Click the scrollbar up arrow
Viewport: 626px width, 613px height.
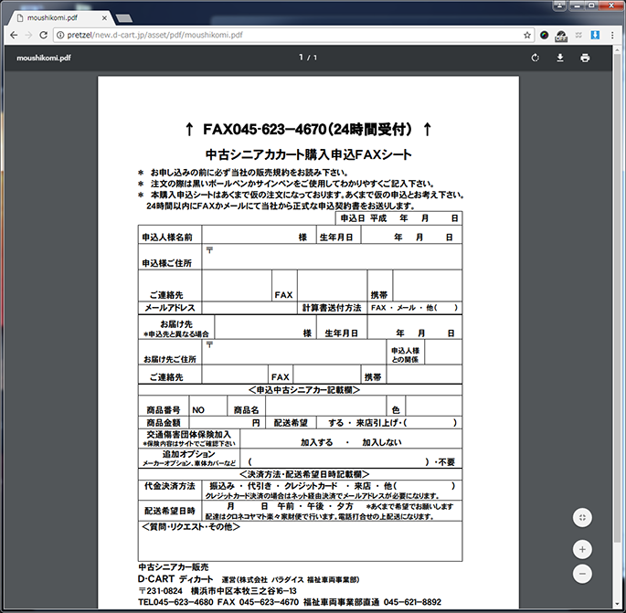[619, 48]
